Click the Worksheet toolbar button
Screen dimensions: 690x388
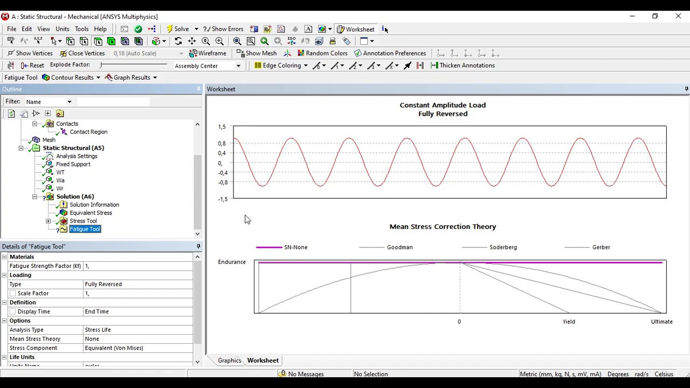[x=355, y=29]
